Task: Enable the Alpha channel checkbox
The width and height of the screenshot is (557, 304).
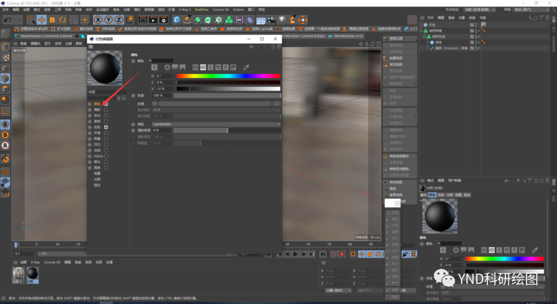Action: [x=106, y=156]
